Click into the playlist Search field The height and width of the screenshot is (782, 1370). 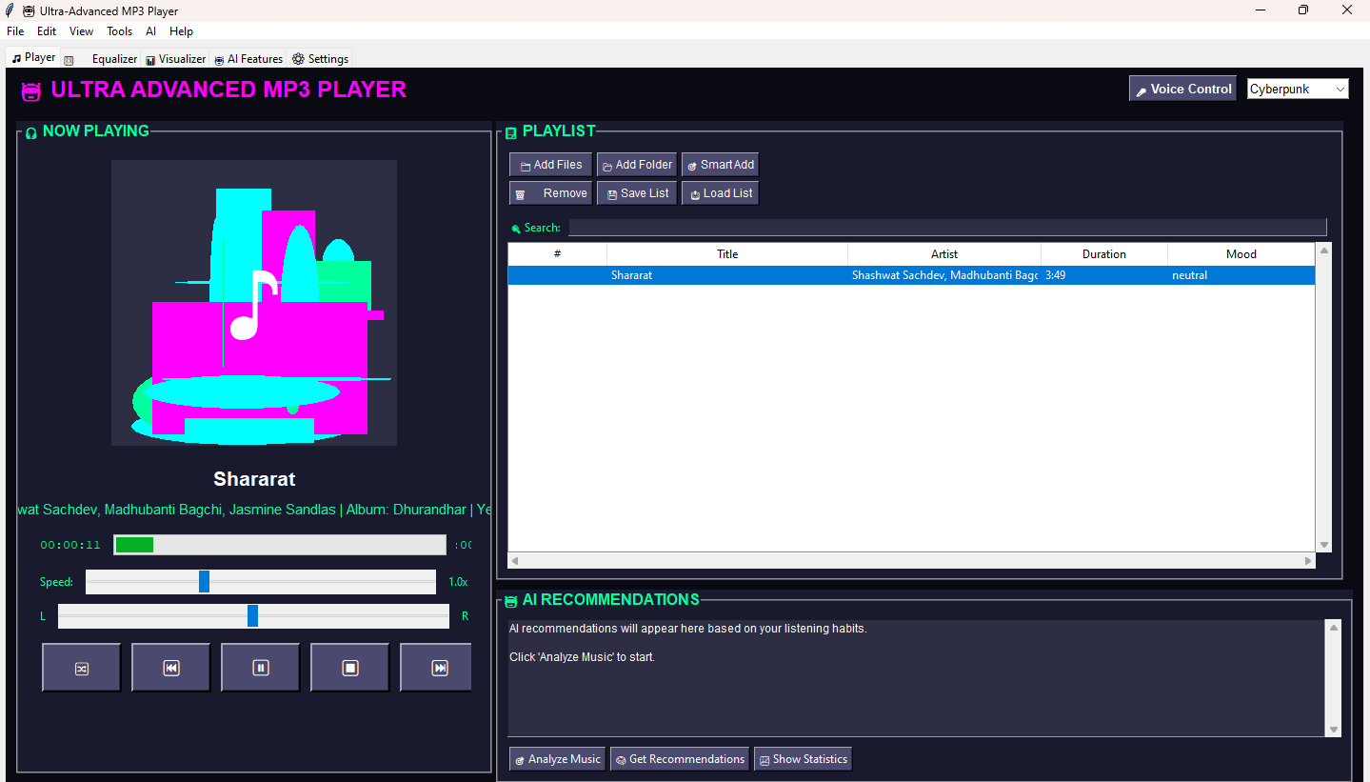pos(946,228)
